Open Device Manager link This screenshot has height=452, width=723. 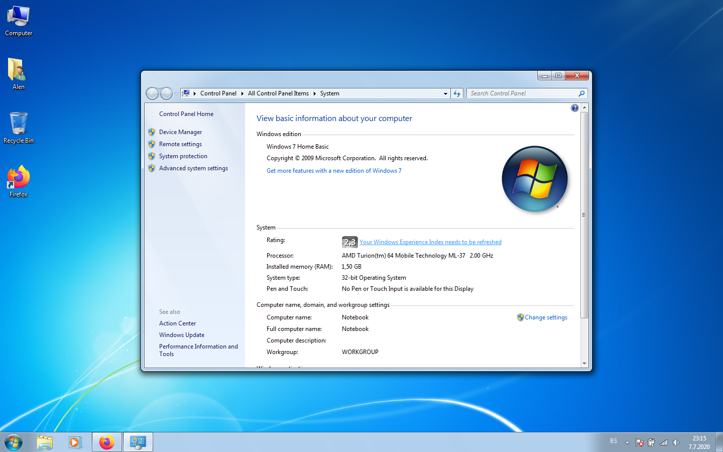(180, 132)
